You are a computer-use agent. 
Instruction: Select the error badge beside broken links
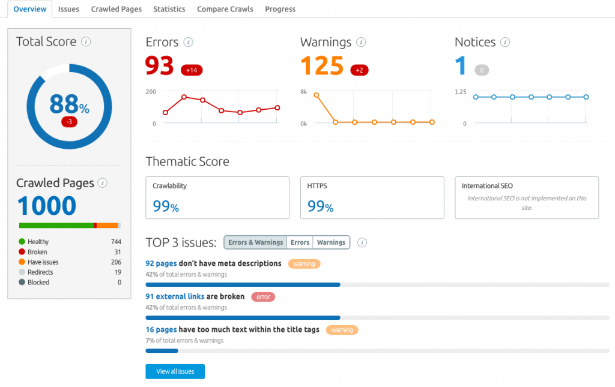click(x=263, y=296)
